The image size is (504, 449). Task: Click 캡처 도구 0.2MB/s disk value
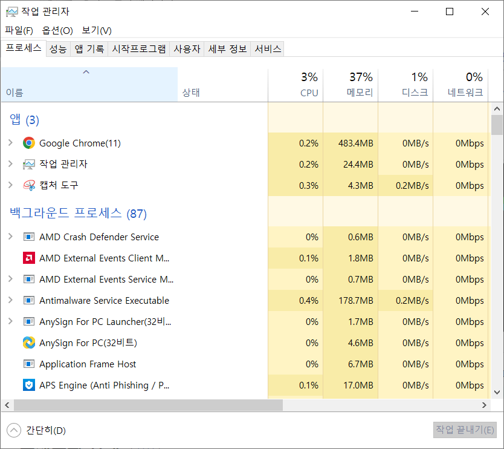click(x=412, y=186)
